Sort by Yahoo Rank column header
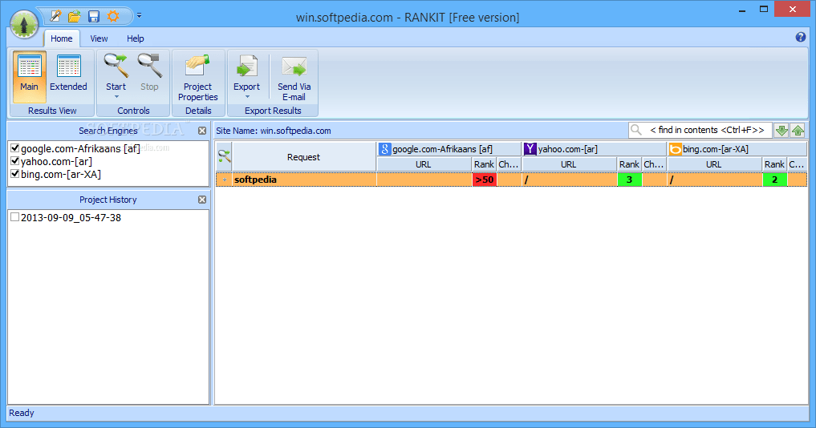 (629, 164)
